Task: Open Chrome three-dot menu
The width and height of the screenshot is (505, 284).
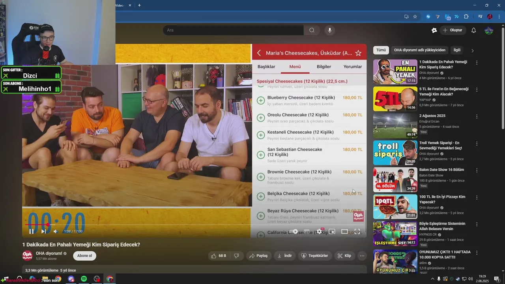Action: coord(499,17)
